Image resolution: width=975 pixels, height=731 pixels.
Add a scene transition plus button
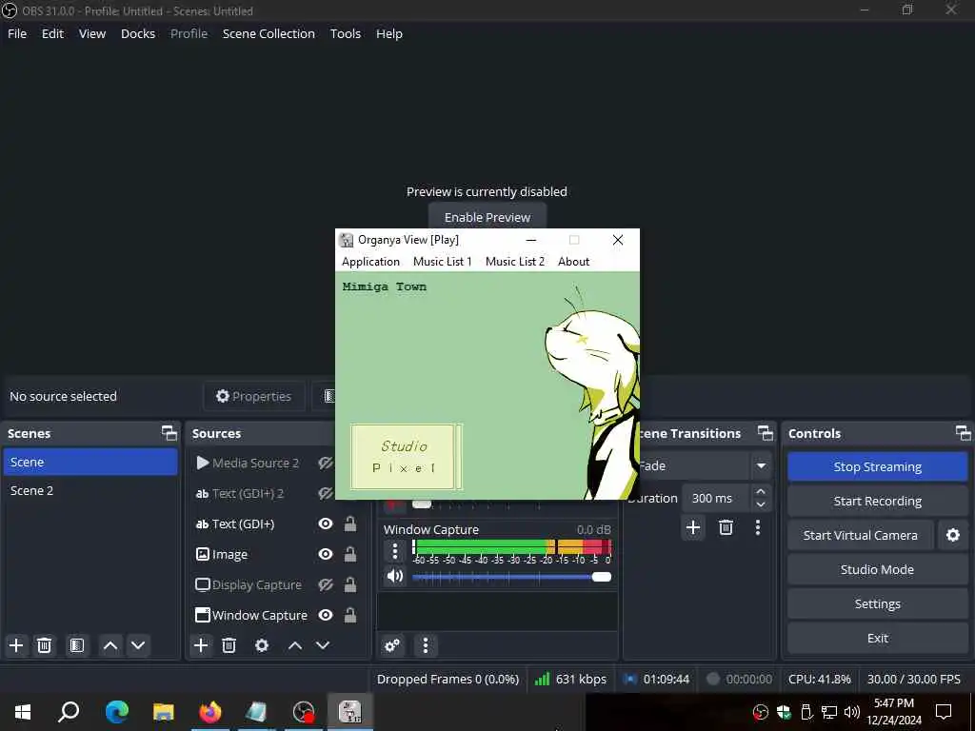click(x=693, y=527)
